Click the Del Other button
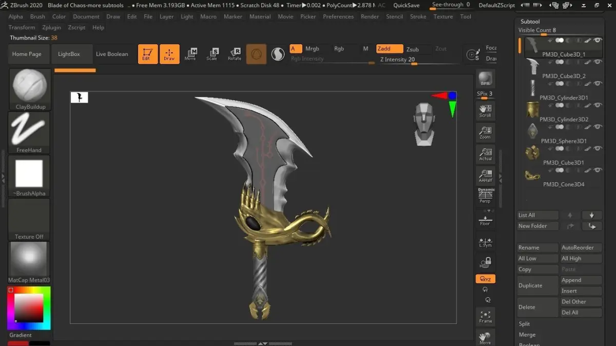This screenshot has width=616, height=346. pyautogui.click(x=581, y=302)
